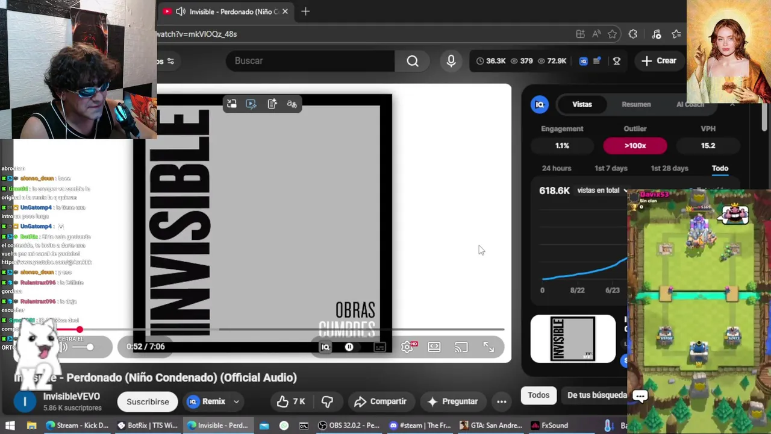Open the YouTube filter sliders chip
Screen dimensions: 771x434
point(170,61)
